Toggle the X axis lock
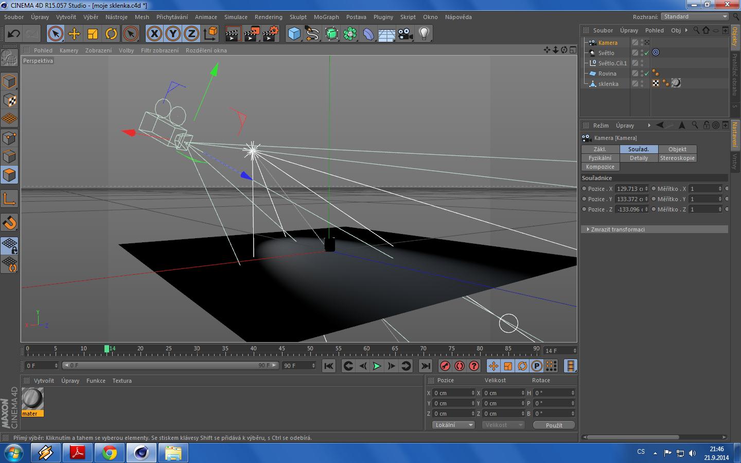741x463 pixels. coord(154,34)
